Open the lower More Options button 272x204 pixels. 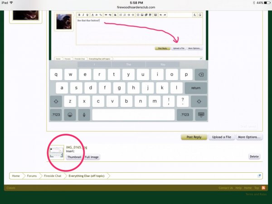click(x=249, y=137)
